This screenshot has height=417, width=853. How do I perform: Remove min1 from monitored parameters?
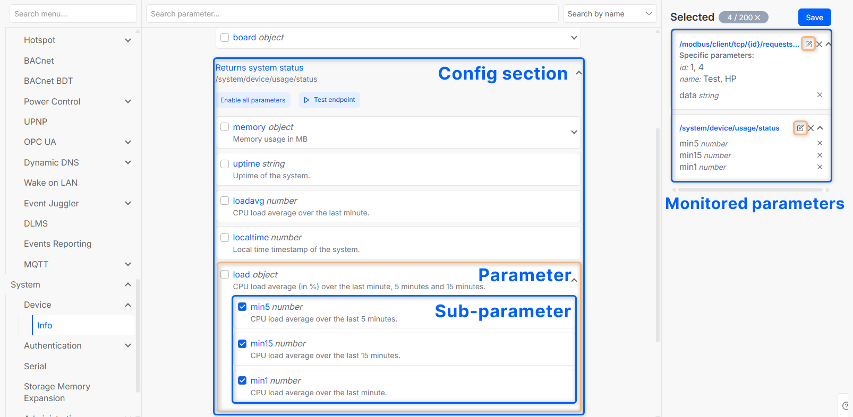click(x=820, y=167)
